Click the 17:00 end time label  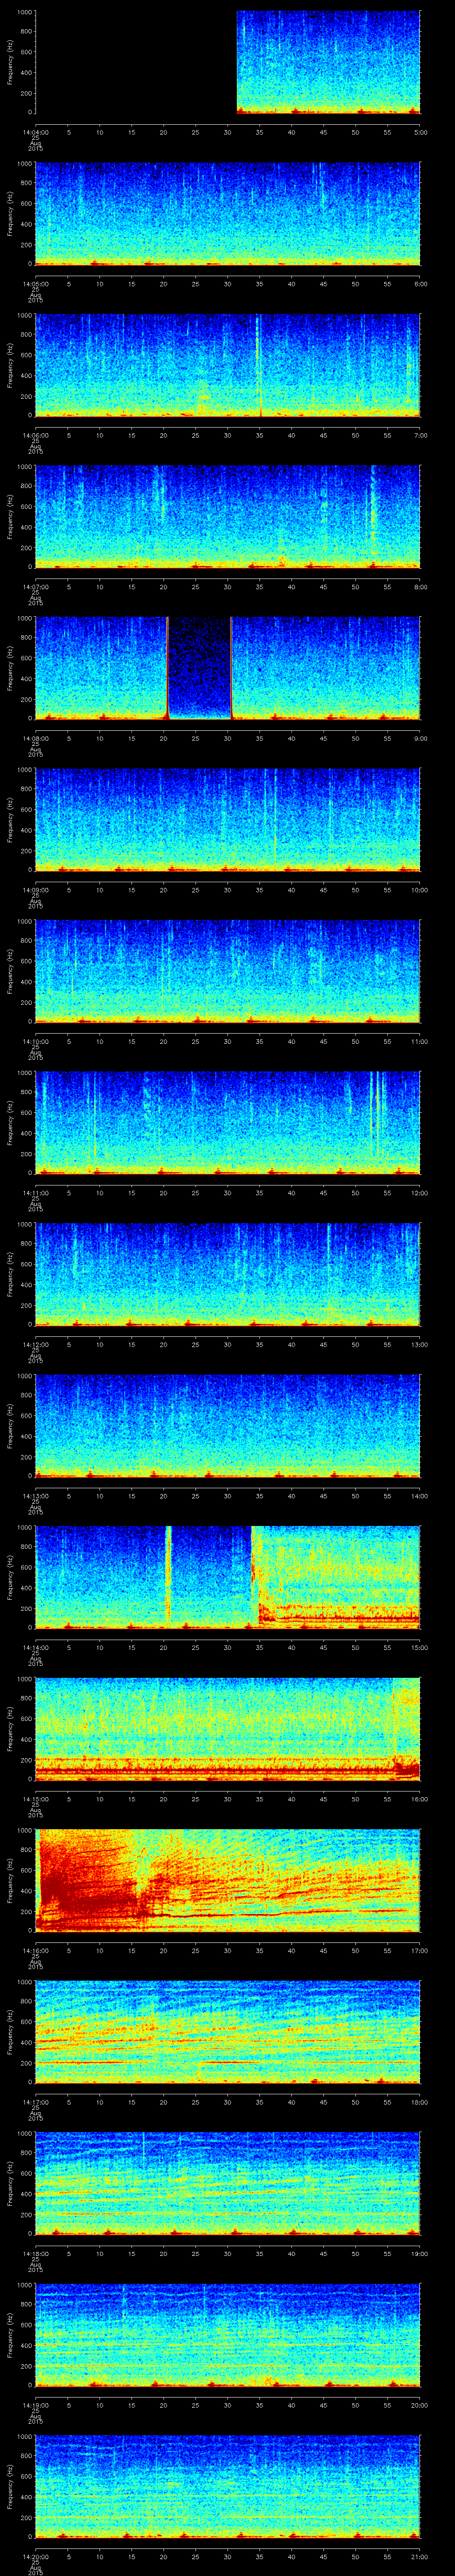419,1950
